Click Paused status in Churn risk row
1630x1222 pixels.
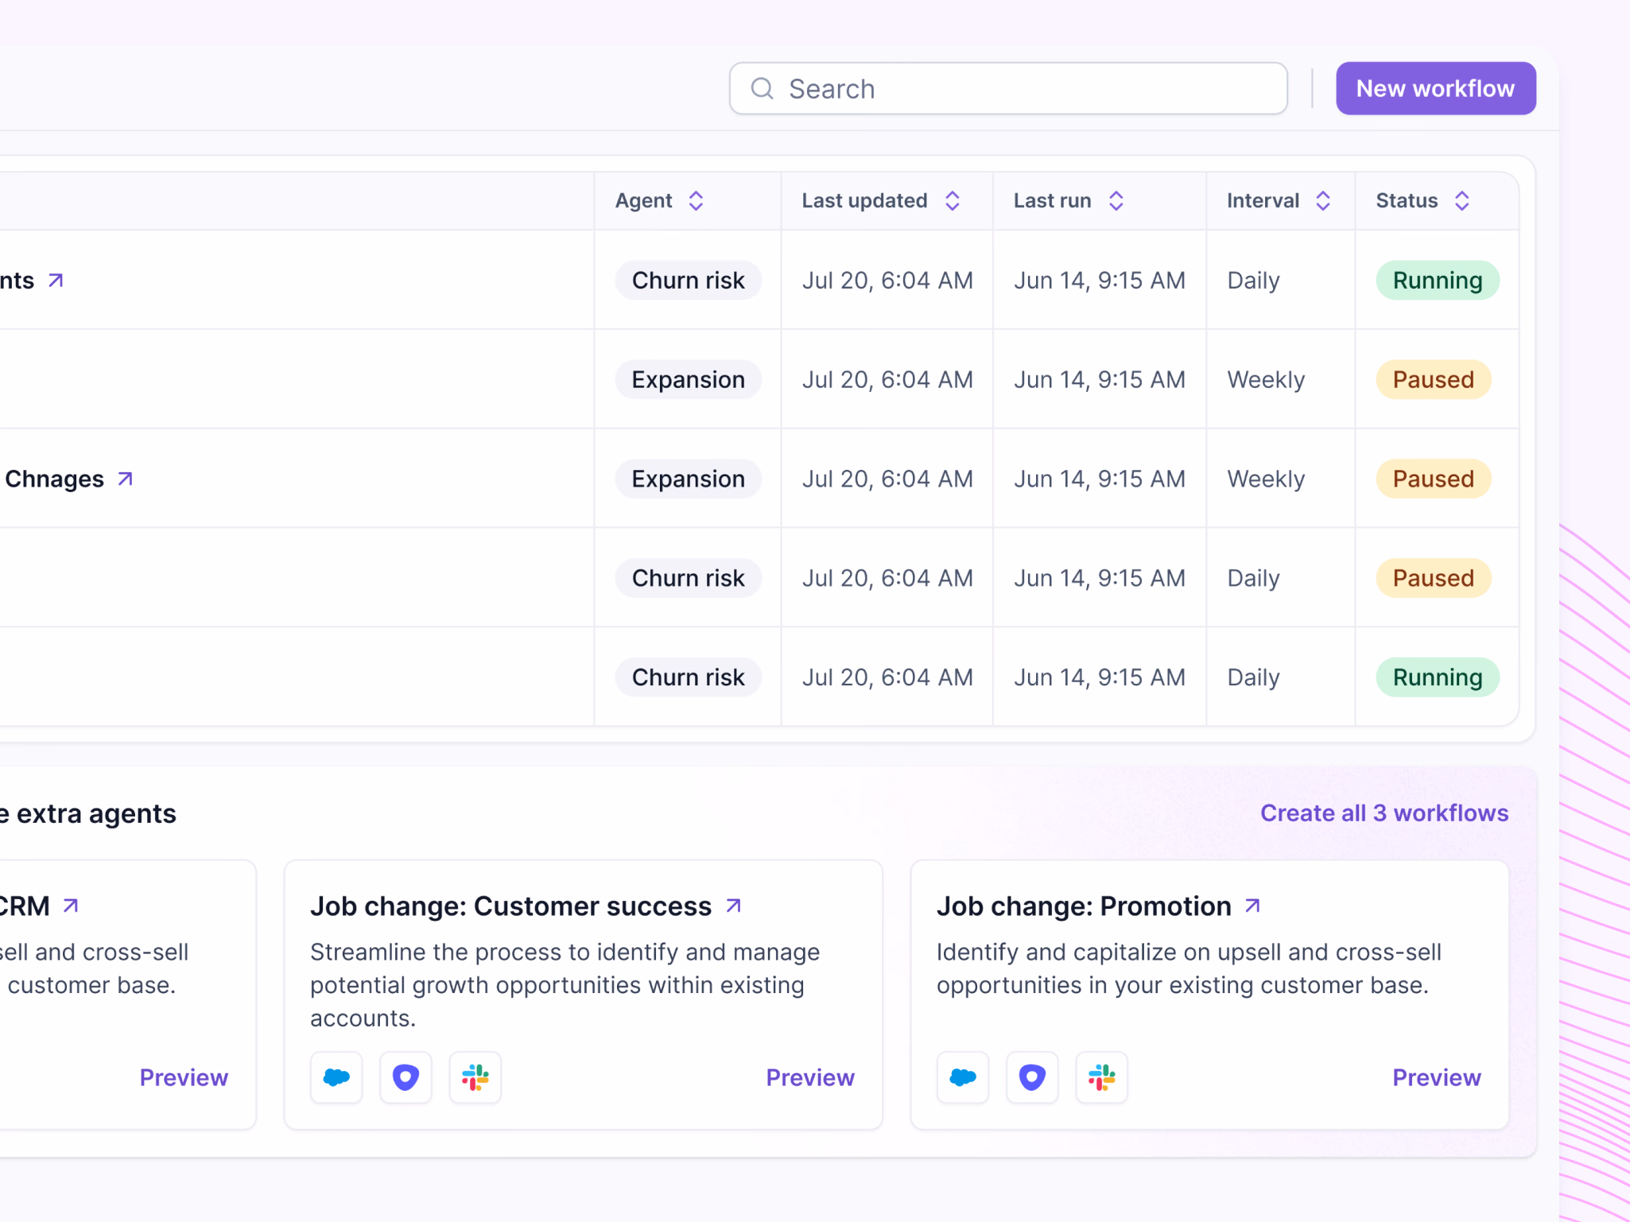coord(1434,578)
